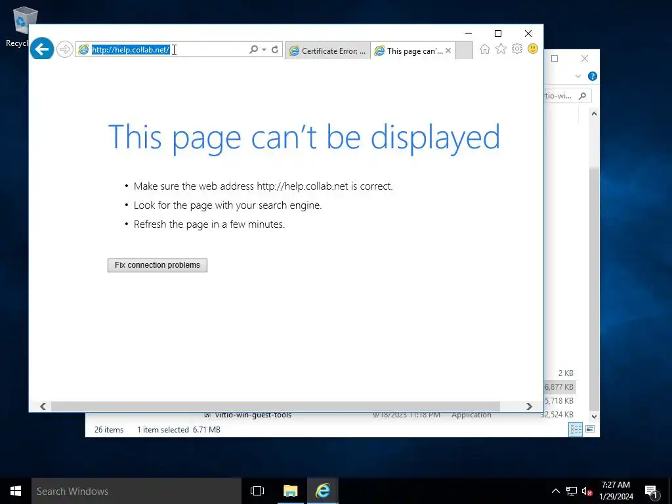Maximize the File Explorer window behind

pos(555,58)
